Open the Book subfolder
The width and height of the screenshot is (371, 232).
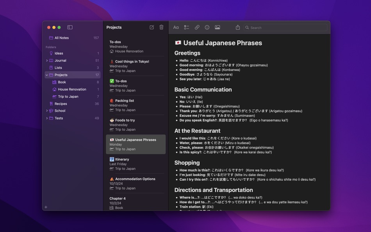click(x=73, y=82)
